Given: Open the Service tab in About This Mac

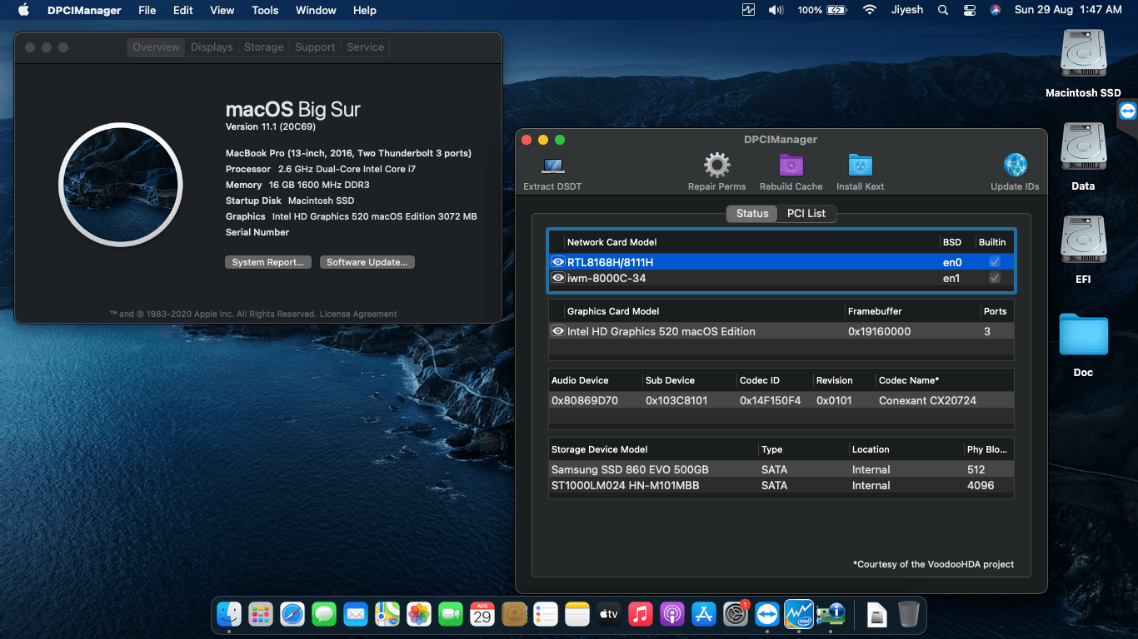Looking at the screenshot, I should tap(366, 47).
